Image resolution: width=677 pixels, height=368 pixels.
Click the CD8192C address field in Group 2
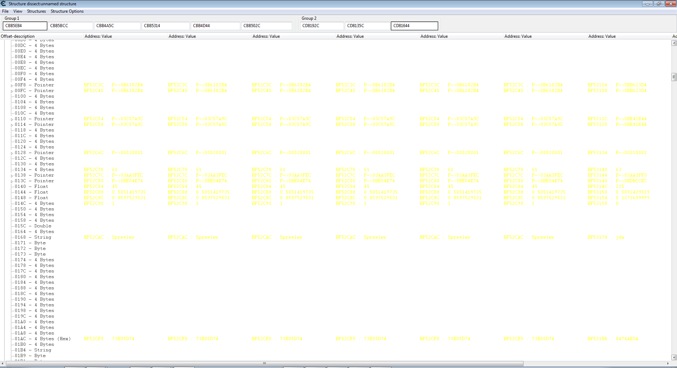322,26
